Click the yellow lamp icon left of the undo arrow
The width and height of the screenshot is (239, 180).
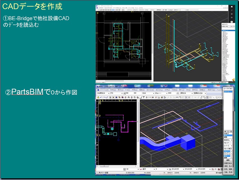(98, 97)
